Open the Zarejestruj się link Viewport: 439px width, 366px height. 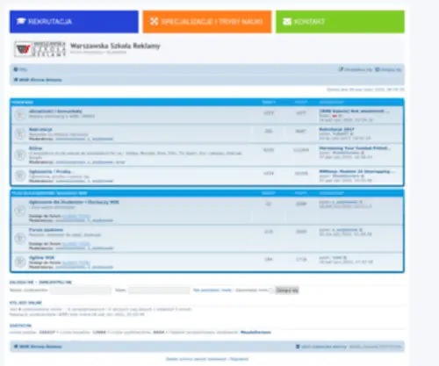coord(358,69)
